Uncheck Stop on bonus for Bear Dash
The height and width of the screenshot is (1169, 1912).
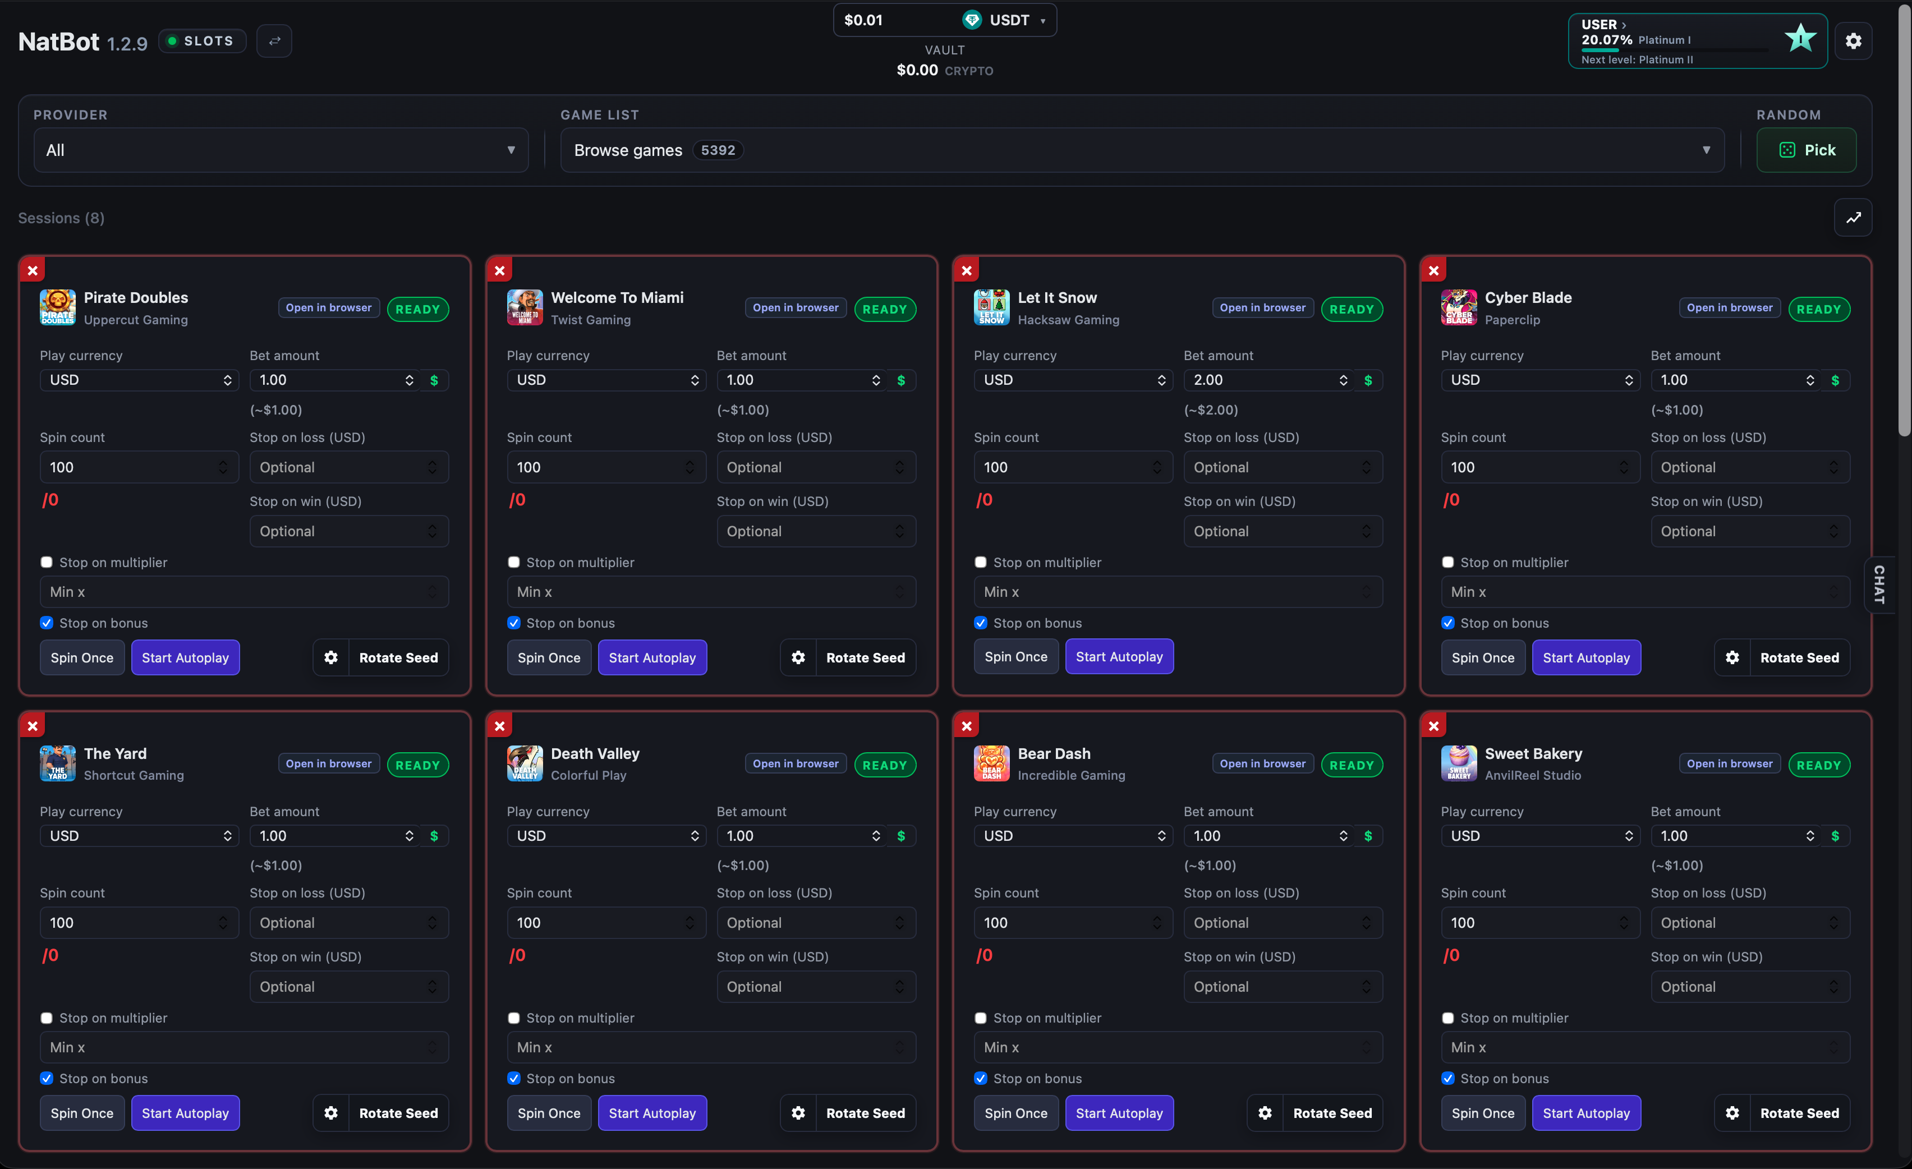coord(981,1078)
